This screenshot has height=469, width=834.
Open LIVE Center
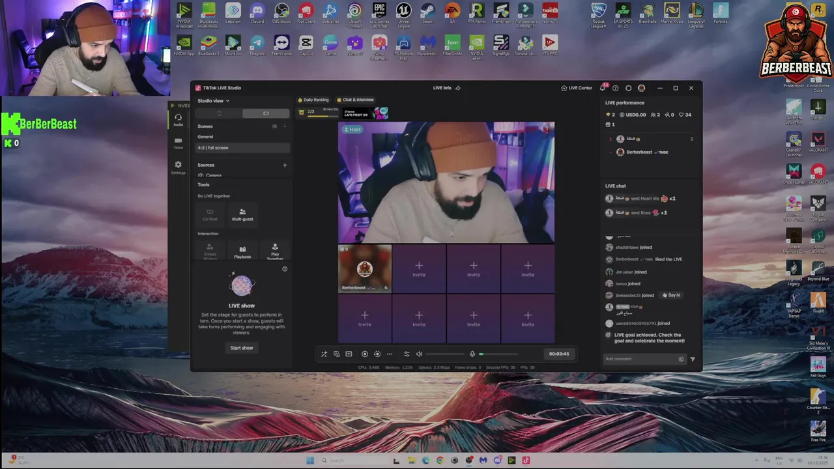pos(577,88)
